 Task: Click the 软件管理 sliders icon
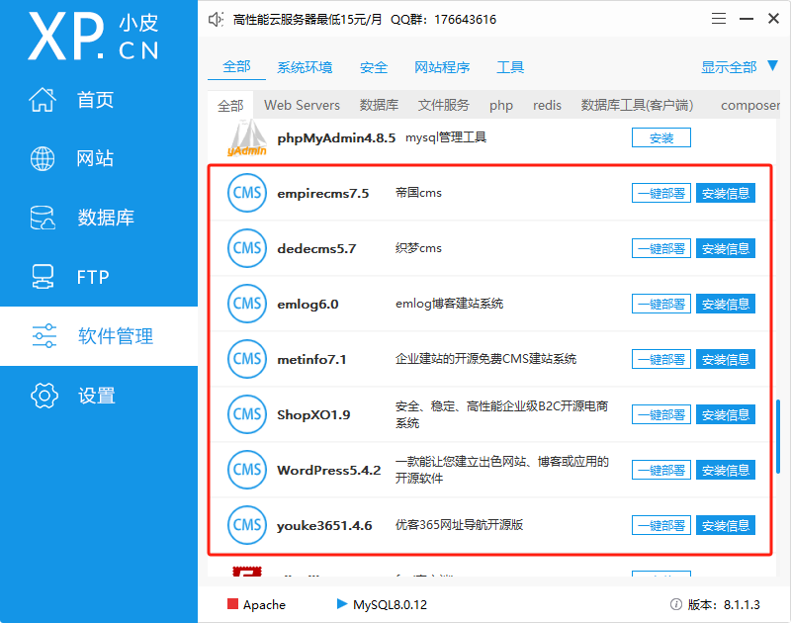click(x=44, y=336)
